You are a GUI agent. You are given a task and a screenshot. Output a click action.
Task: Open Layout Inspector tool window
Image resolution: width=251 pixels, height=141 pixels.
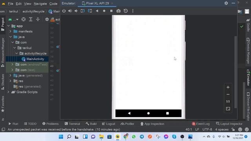tap(229, 124)
